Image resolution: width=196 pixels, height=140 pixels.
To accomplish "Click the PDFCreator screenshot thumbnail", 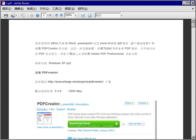I will (x=44, y=118).
